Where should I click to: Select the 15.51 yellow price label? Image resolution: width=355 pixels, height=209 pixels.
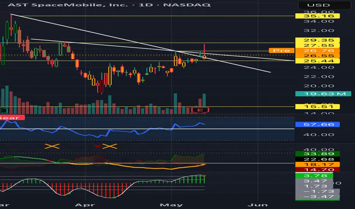click(x=317, y=106)
